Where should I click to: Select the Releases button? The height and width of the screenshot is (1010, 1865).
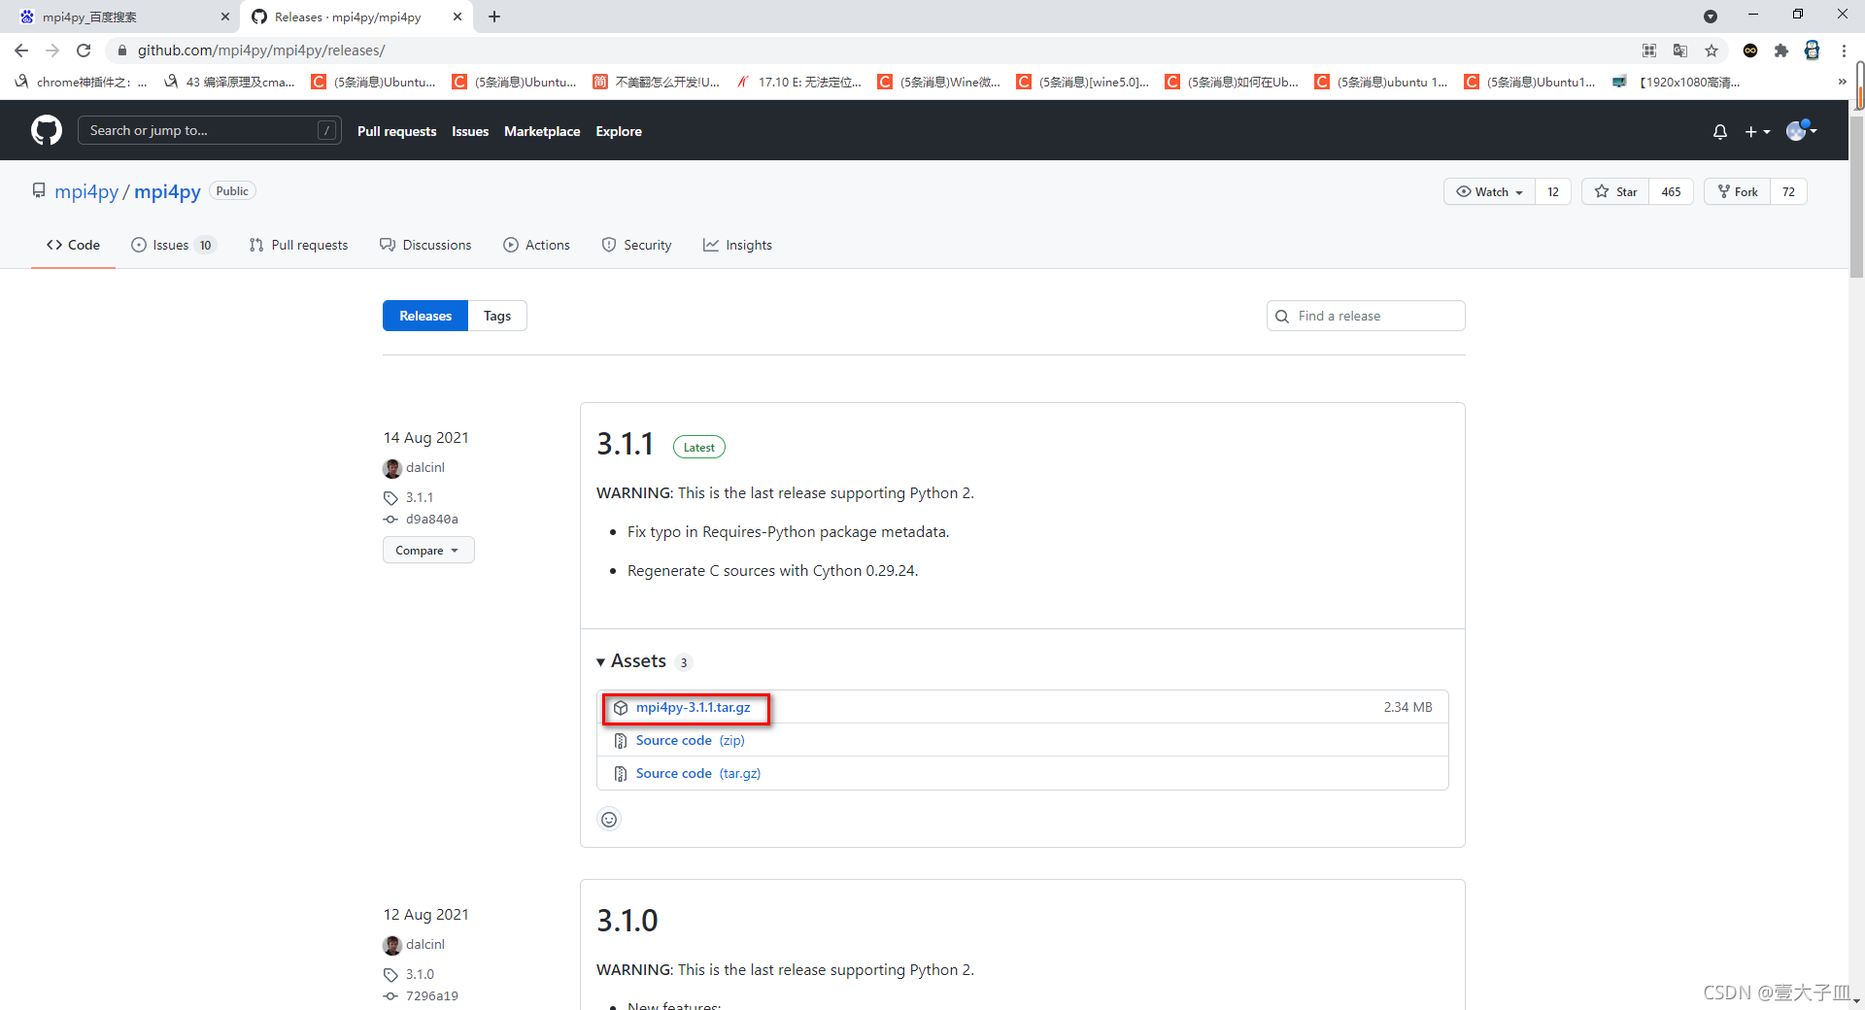(425, 316)
